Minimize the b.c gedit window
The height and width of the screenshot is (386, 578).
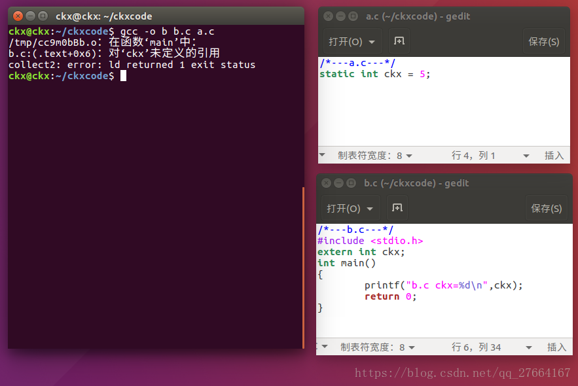(339, 183)
